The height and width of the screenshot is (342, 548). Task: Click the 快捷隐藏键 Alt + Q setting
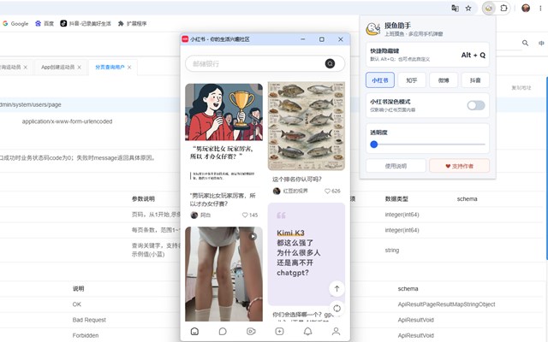[x=427, y=55]
